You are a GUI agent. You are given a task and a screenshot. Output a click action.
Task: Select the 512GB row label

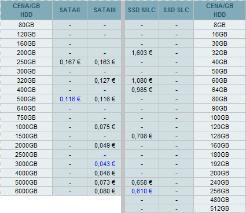click(x=219, y=208)
